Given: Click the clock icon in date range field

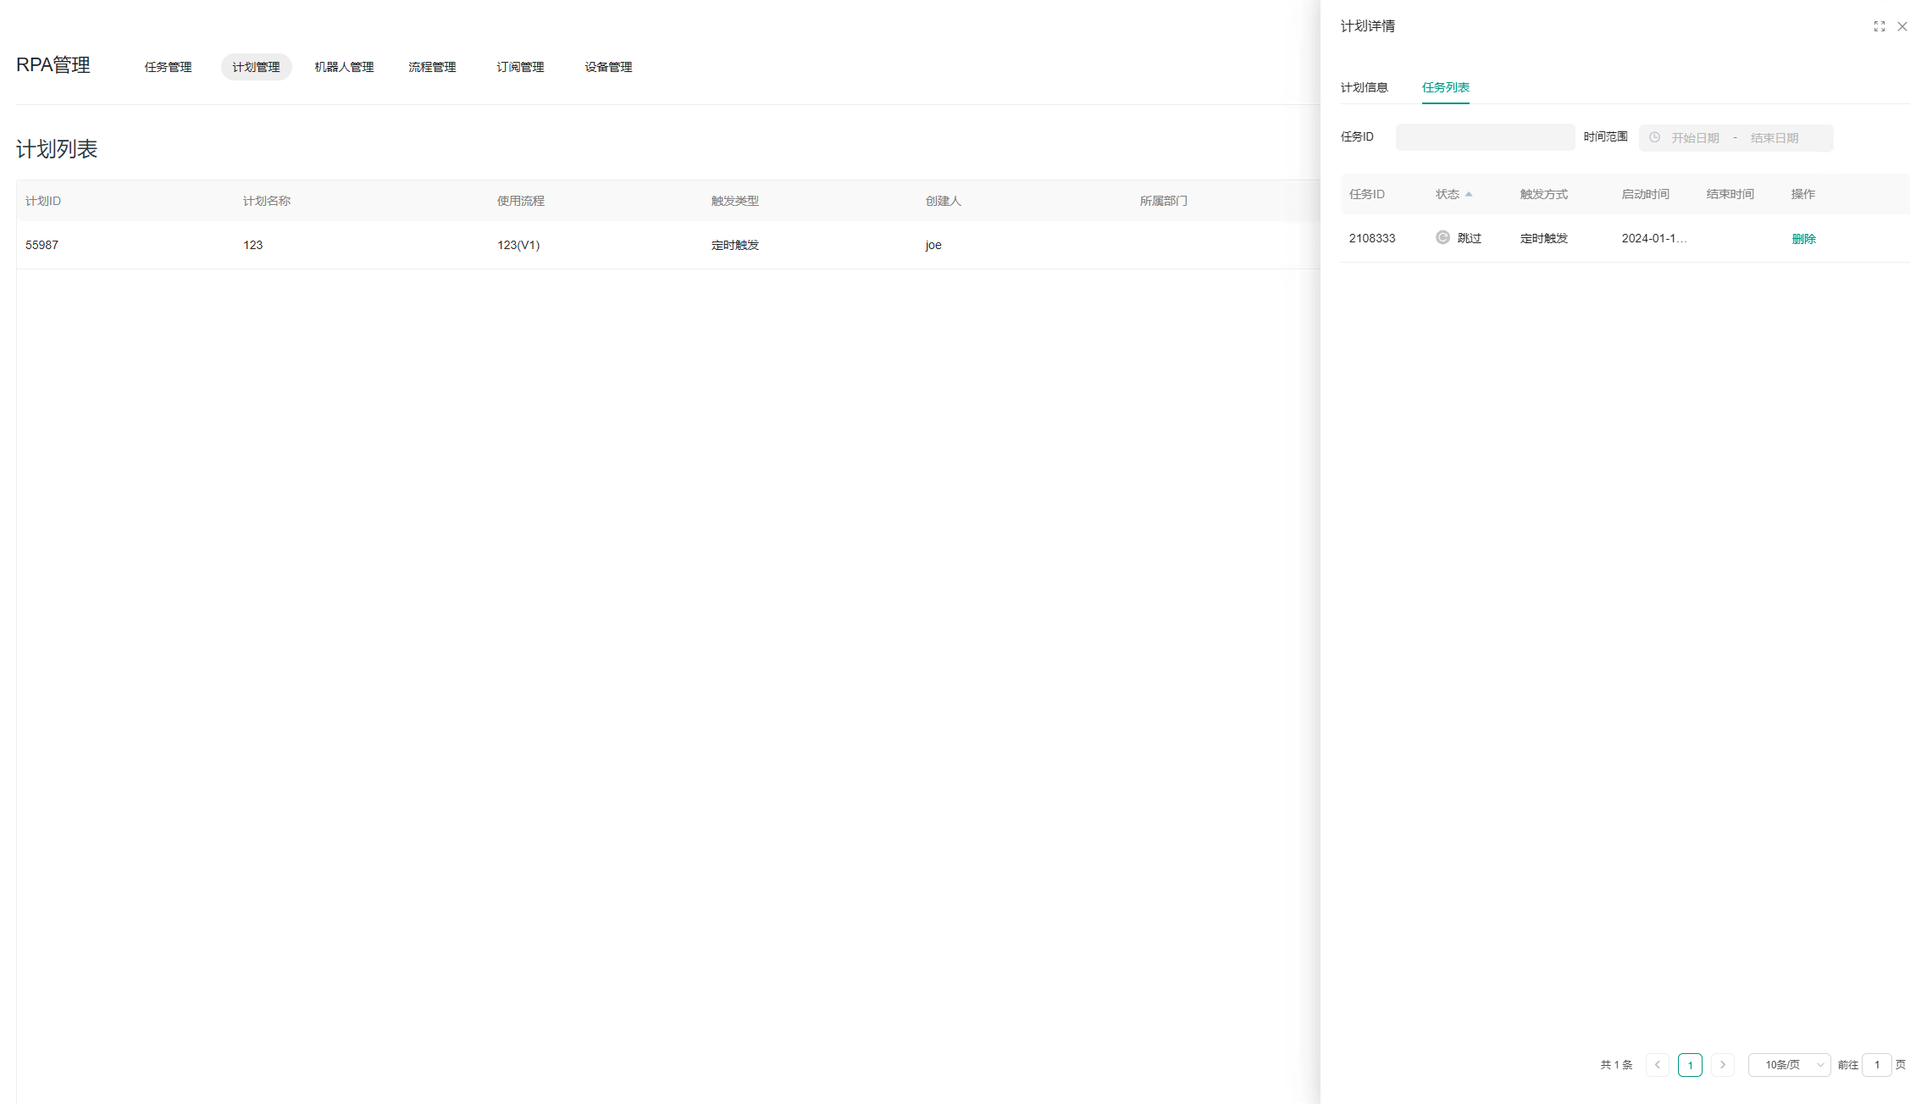Looking at the screenshot, I should pyautogui.click(x=1654, y=137).
